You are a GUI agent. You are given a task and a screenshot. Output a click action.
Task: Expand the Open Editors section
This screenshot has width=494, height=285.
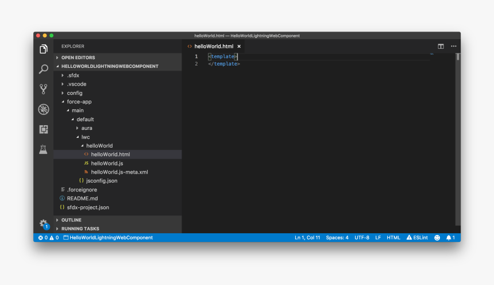[x=57, y=57]
